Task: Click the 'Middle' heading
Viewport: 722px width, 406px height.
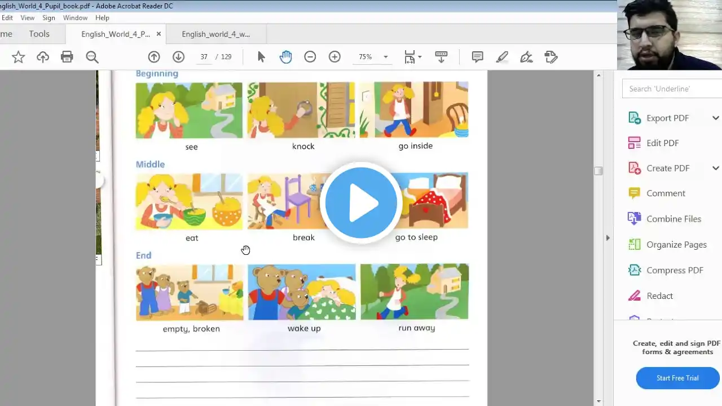Action: click(x=150, y=164)
